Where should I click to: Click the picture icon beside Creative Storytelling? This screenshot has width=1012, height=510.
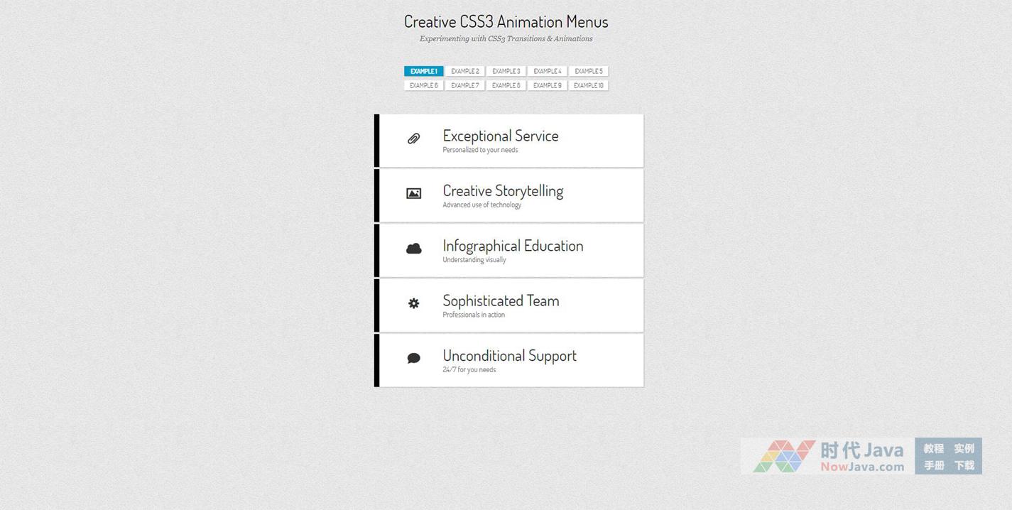[x=413, y=193]
